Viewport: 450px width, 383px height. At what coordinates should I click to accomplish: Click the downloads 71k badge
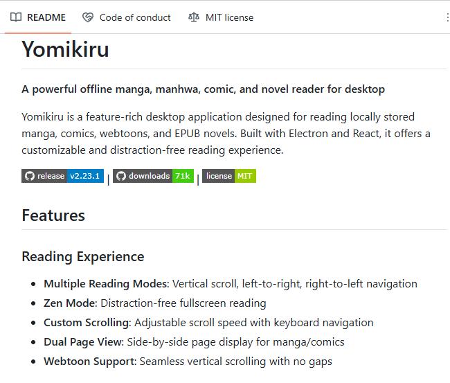[x=153, y=176]
